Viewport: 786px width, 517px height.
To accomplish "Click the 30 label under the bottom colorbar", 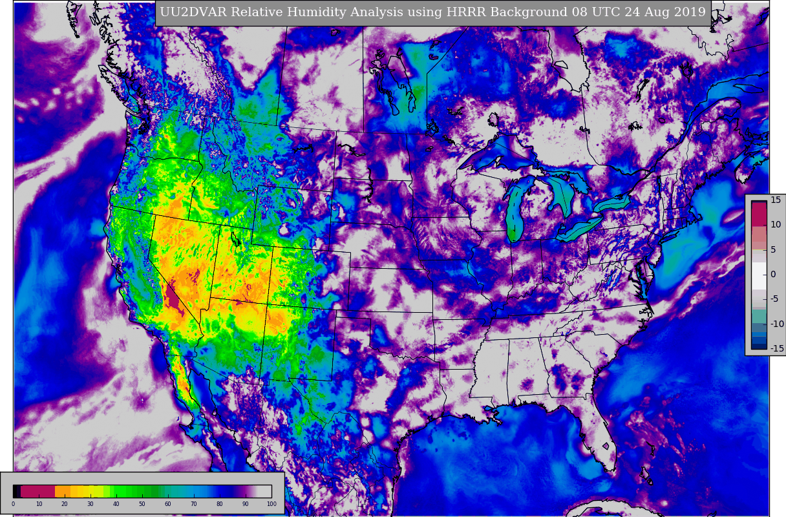I will (x=90, y=503).
